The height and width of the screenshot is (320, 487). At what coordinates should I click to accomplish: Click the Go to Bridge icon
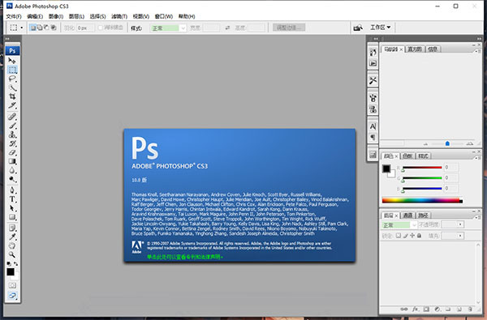coord(358,28)
